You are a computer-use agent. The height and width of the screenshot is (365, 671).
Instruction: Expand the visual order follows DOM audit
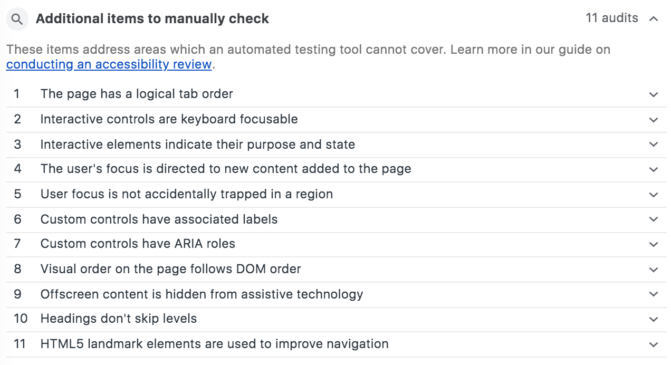point(653,269)
